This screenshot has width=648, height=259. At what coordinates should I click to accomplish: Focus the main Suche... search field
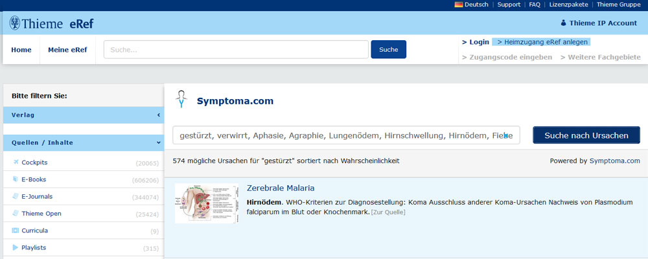point(236,50)
